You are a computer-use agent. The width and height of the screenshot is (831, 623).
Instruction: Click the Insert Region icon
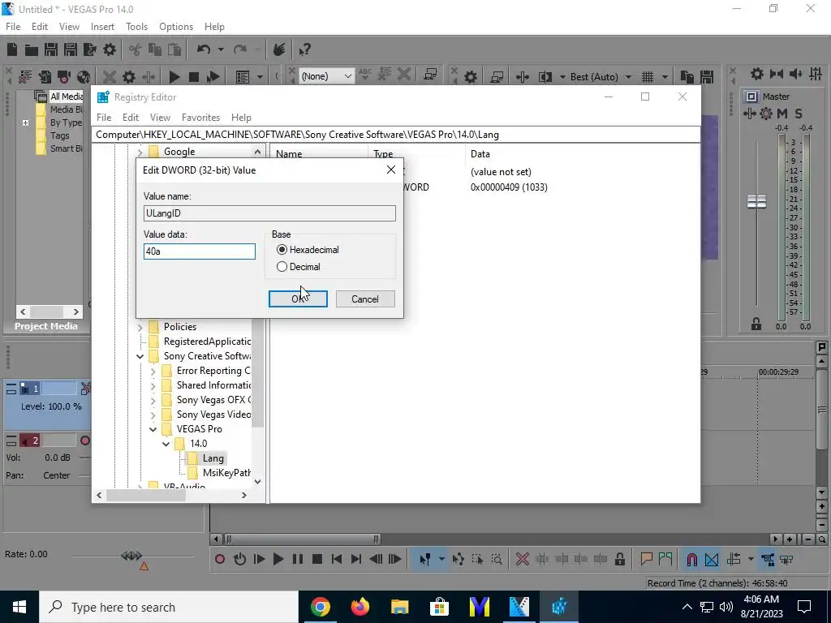click(665, 559)
